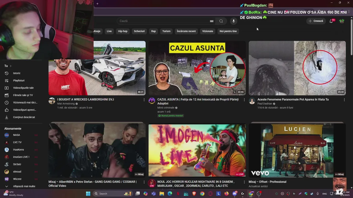Select the Live filter chip

click(x=109, y=31)
